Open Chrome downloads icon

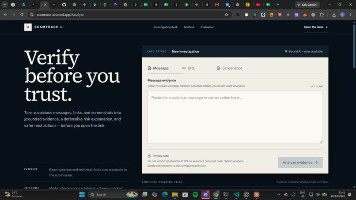pos(334,15)
